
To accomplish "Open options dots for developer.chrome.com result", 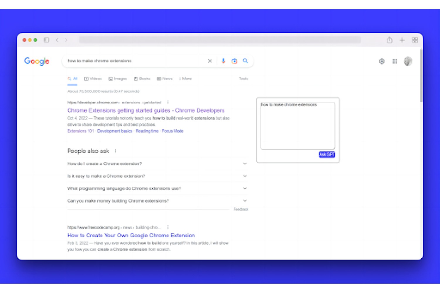I will [x=168, y=102].
